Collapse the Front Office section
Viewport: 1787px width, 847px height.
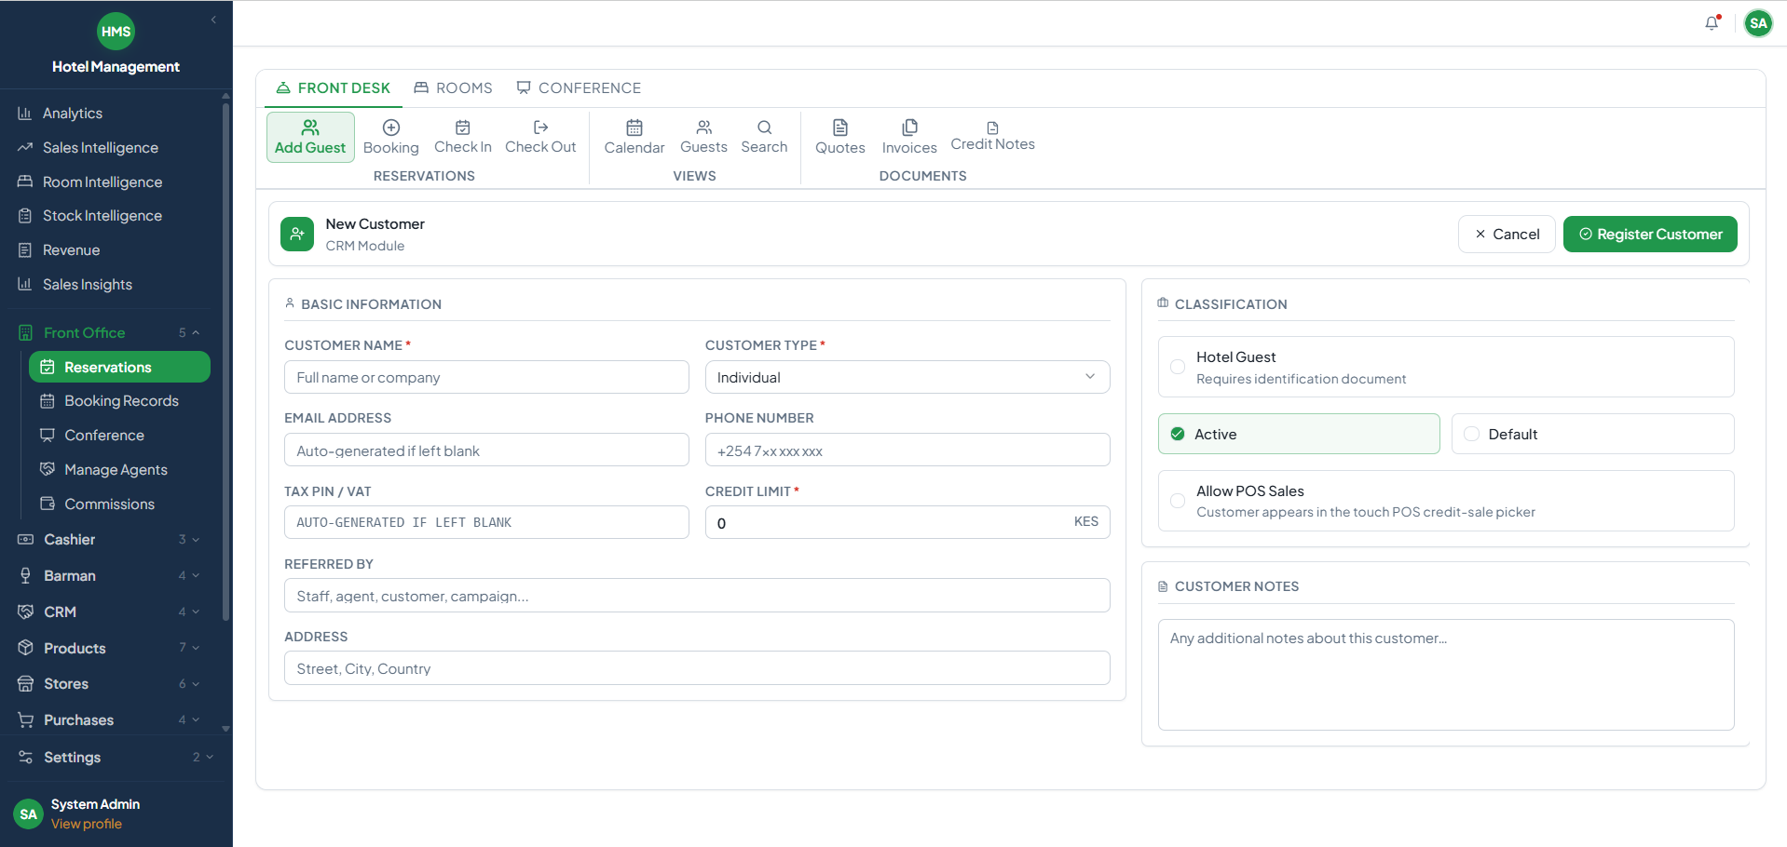[112, 333]
